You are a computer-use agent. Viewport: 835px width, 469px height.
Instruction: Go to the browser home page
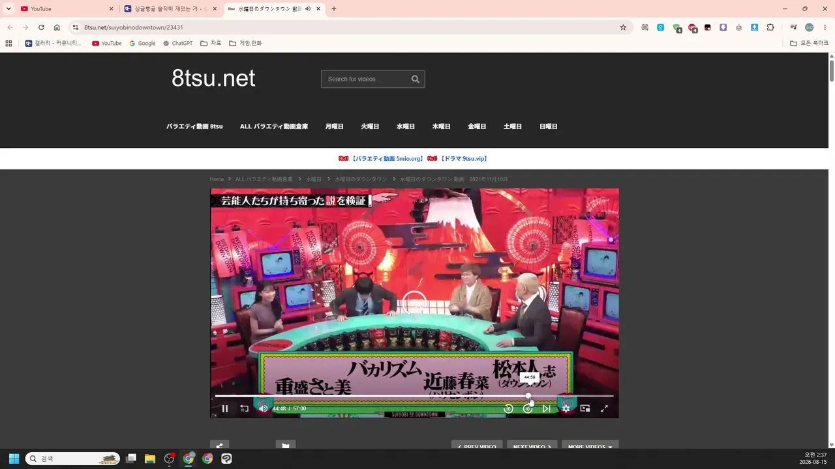(x=57, y=27)
